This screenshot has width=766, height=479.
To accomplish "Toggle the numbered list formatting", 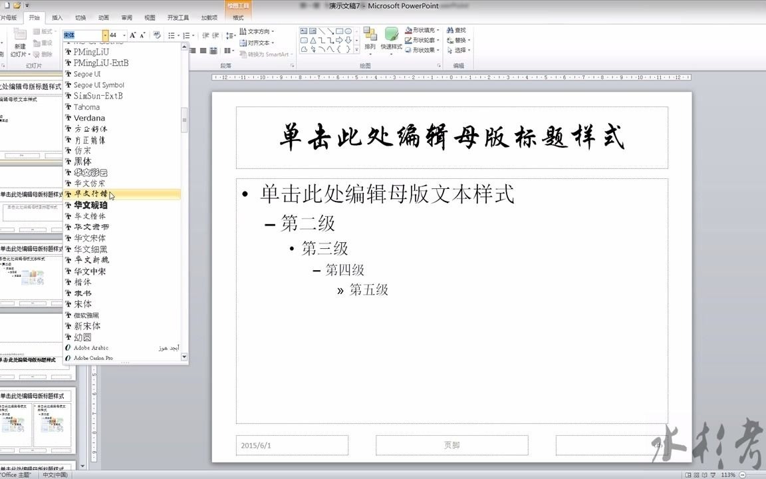I will tap(186, 35).
